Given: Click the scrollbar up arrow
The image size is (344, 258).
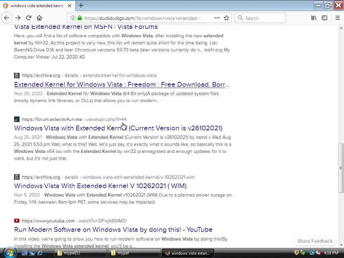Looking at the screenshot, I should click(x=341, y=28).
